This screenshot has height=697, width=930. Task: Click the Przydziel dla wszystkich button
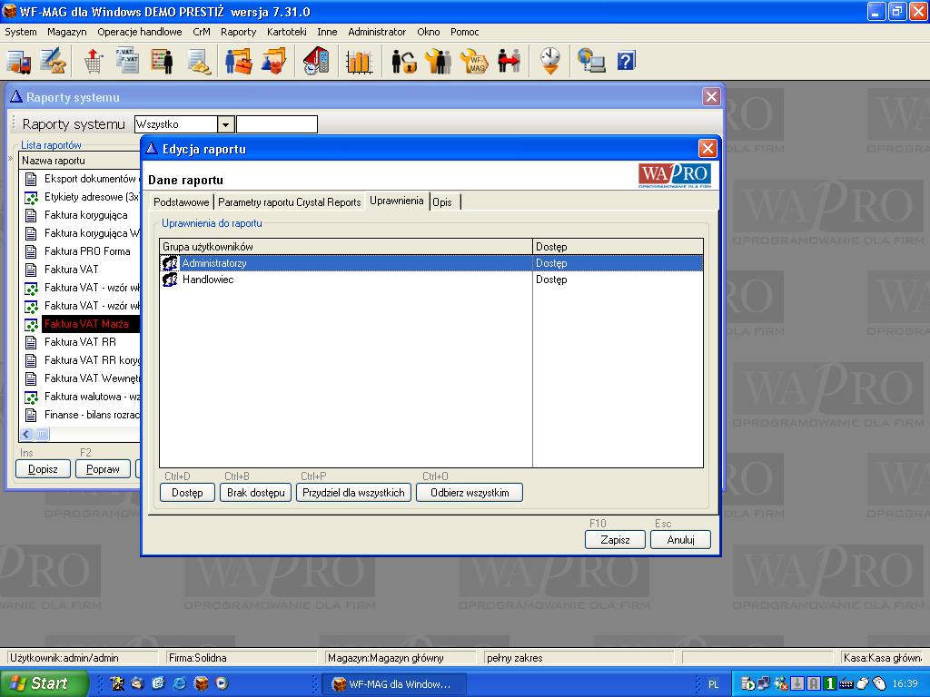coord(354,493)
